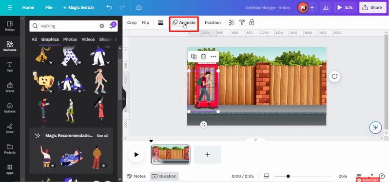Select the man reading with backpack graphic
This screenshot has width=390, height=182.
click(x=44, y=110)
